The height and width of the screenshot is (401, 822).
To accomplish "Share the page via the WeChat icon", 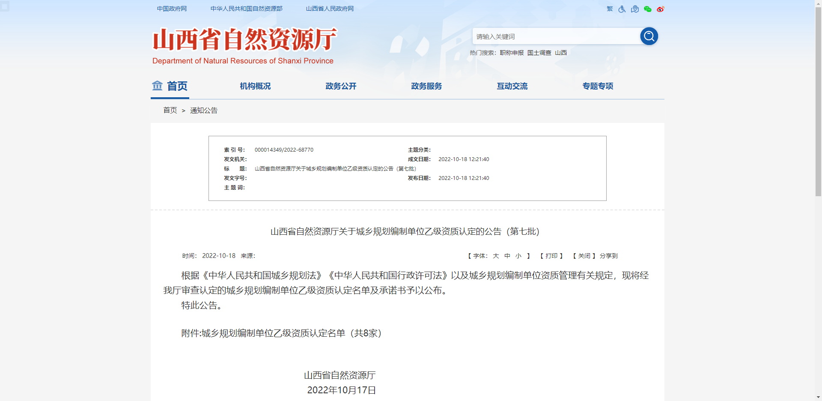I will (x=647, y=9).
